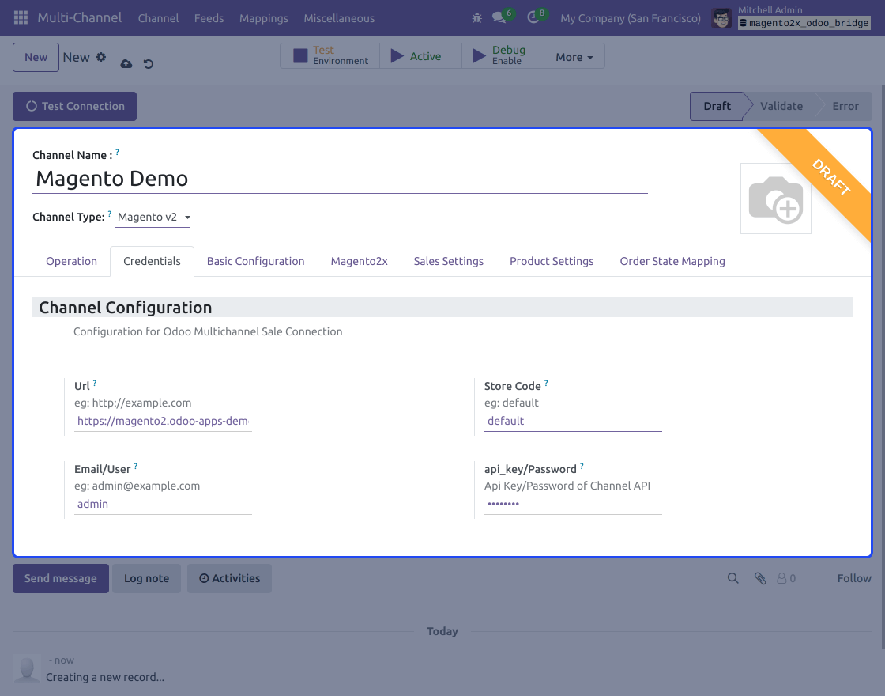Open the conversations messages icon
The width and height of the screenshot is (885, 696).
[x=499, y=17]
